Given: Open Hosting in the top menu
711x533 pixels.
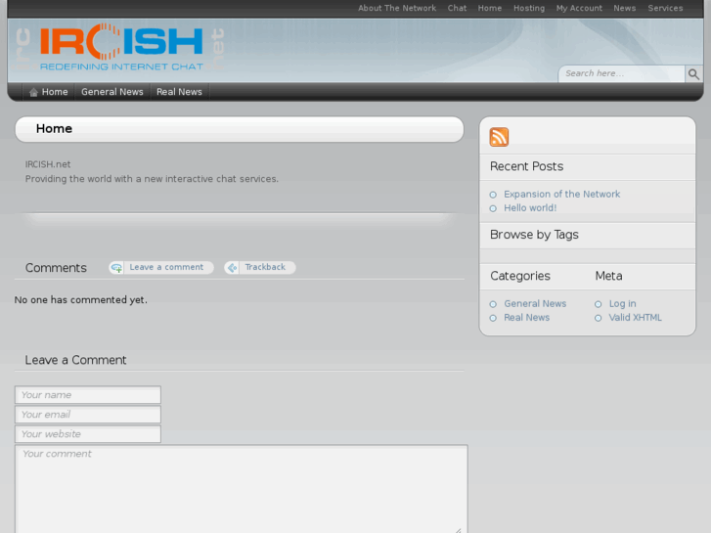Looking at the screenshot, I should pyautogui.click(x=529, y=8).
